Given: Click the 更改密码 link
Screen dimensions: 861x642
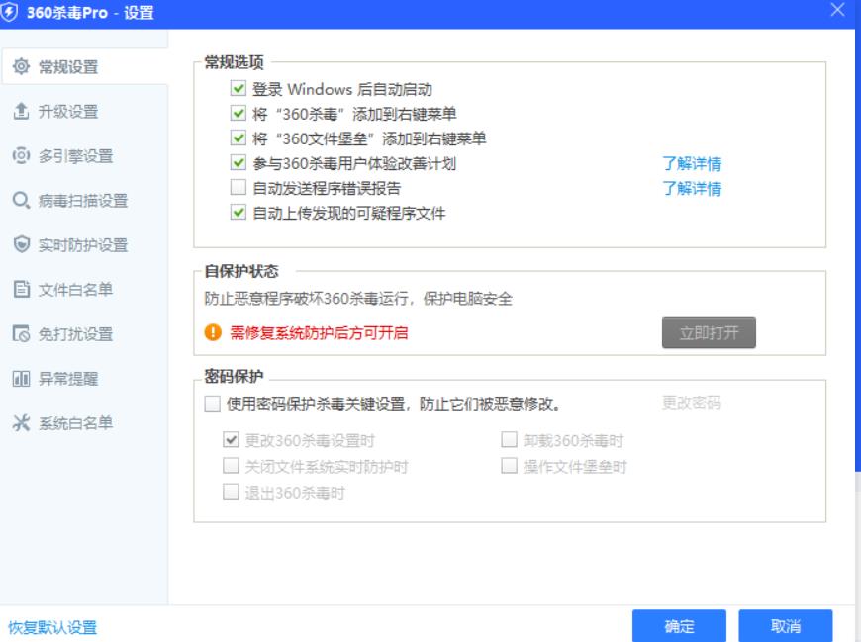Looking at the screenshot, I should point(692,403).
